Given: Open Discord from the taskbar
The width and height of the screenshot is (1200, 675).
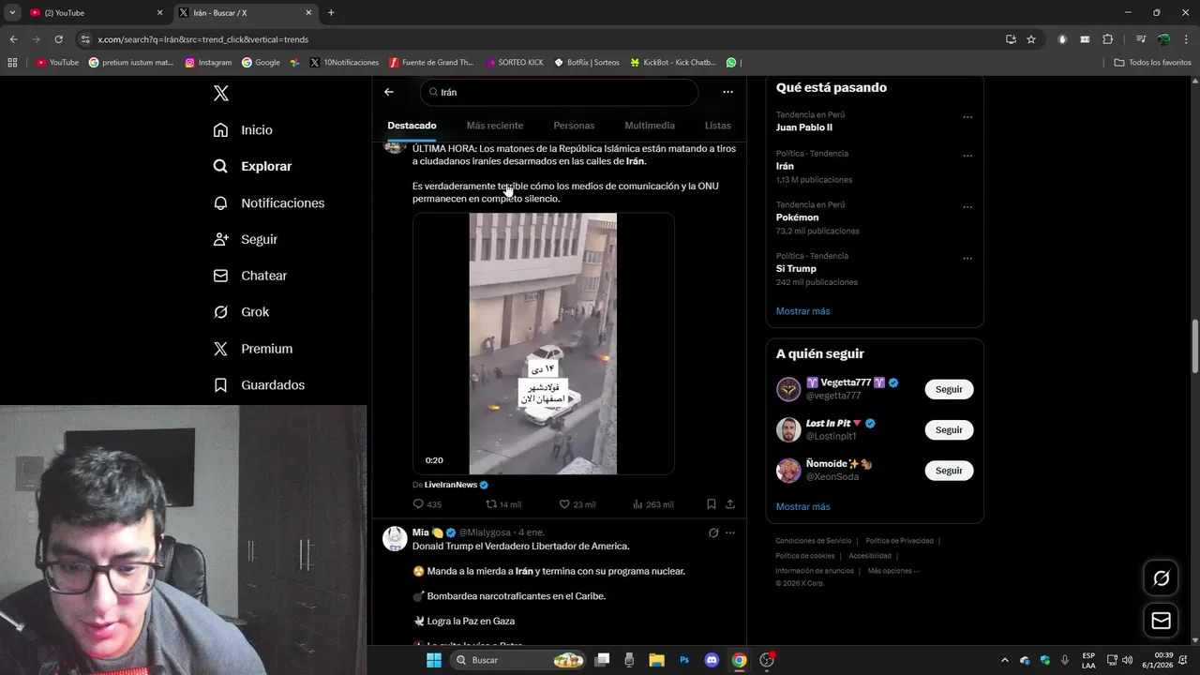Looking at the screenshot, I should point(712,660).
